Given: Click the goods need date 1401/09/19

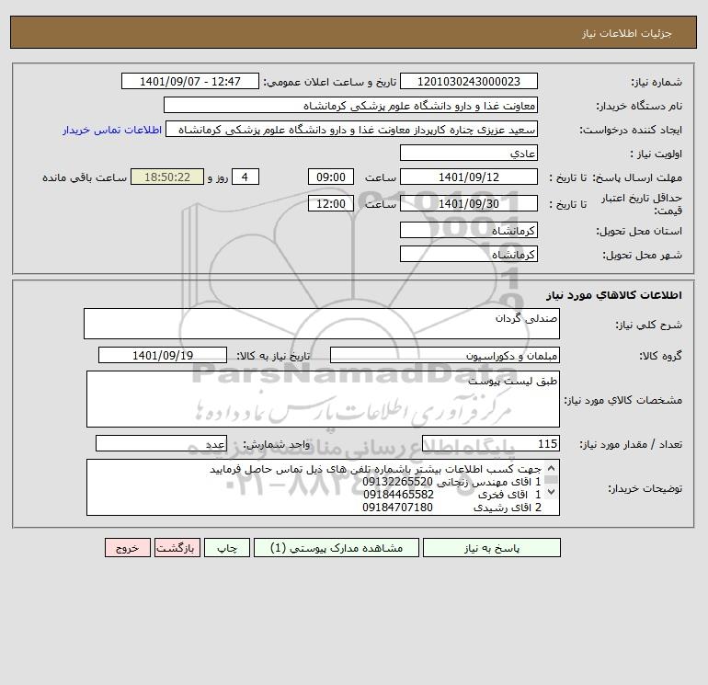Looking at the screenshot, I should click(163, 355).
